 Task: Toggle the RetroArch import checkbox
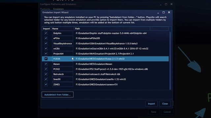46,74
